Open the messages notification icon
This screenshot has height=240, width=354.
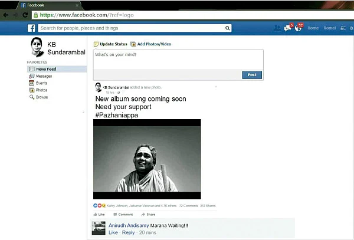click(288, 28)
